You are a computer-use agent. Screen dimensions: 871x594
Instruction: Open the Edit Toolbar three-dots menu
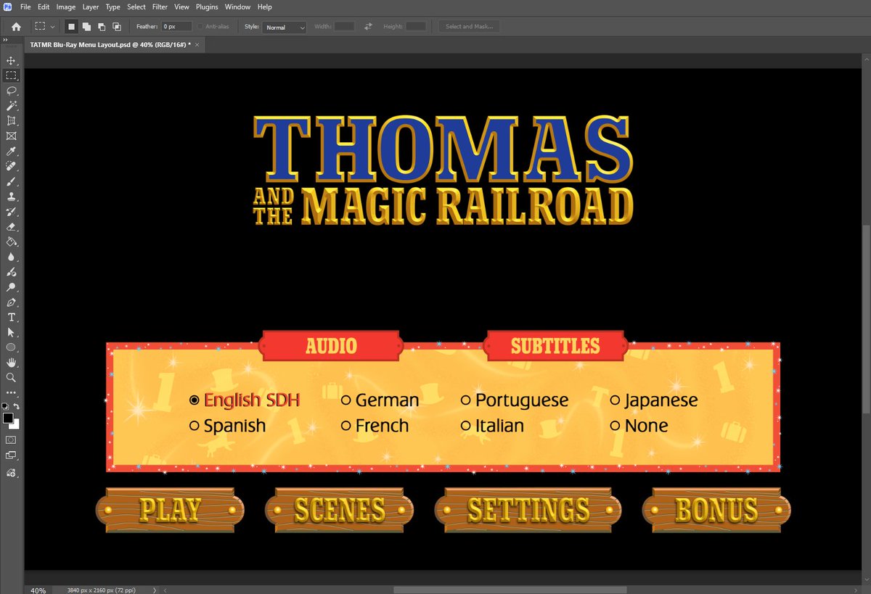[x=12, y=392]
